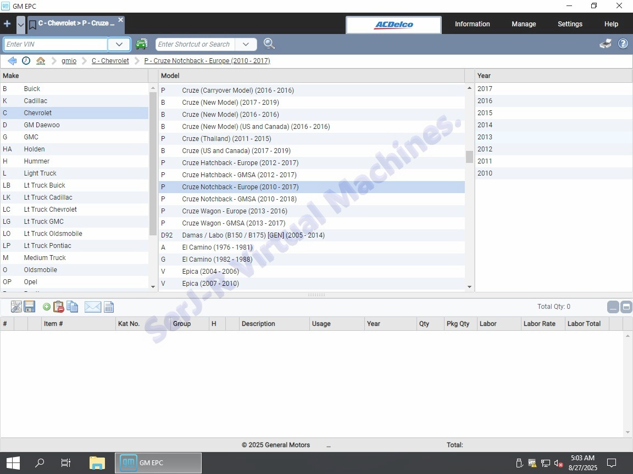Click the envelope email icon
Screen dimensions: 633x474
tap(92, 307)
